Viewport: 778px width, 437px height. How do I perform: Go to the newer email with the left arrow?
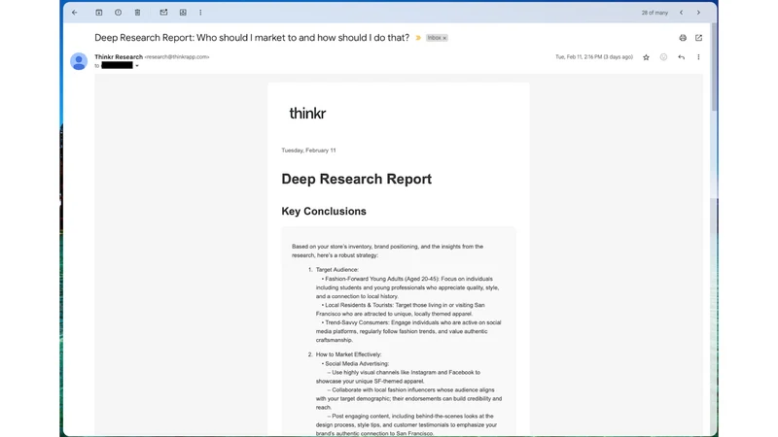682,13
